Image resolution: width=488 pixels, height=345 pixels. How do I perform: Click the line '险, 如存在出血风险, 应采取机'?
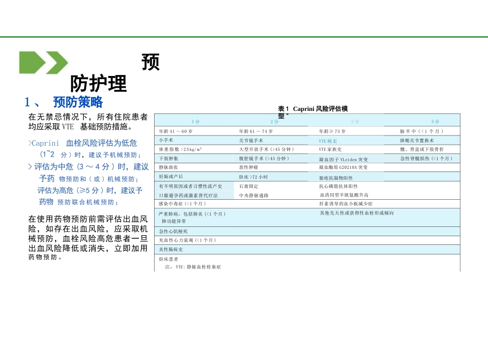pos(88,228)
